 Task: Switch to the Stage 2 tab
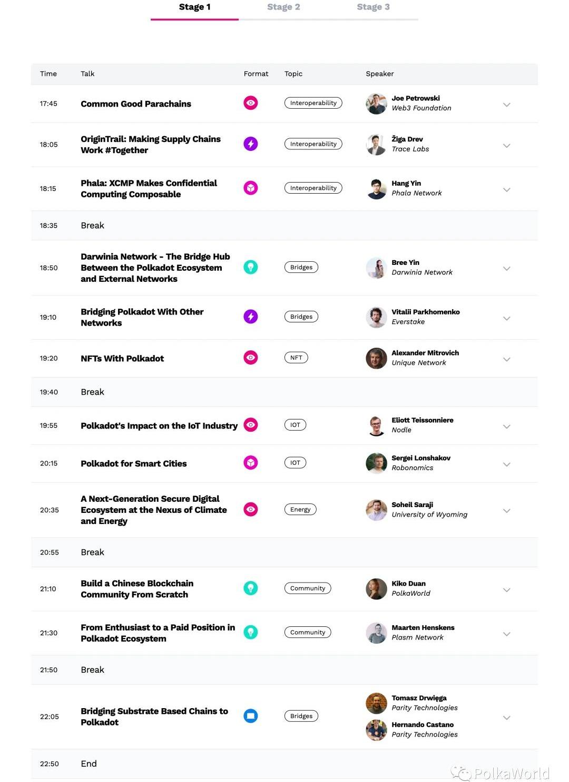pyautogui.click(x=283, y=7)
